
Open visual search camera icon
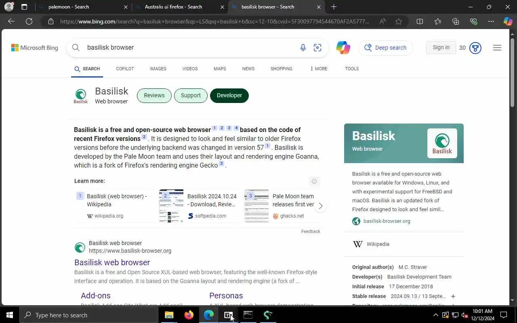pos(317,48)
